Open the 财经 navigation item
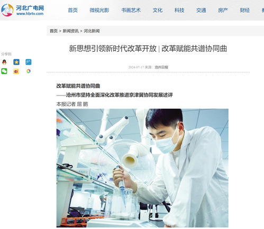 [245, 10]
